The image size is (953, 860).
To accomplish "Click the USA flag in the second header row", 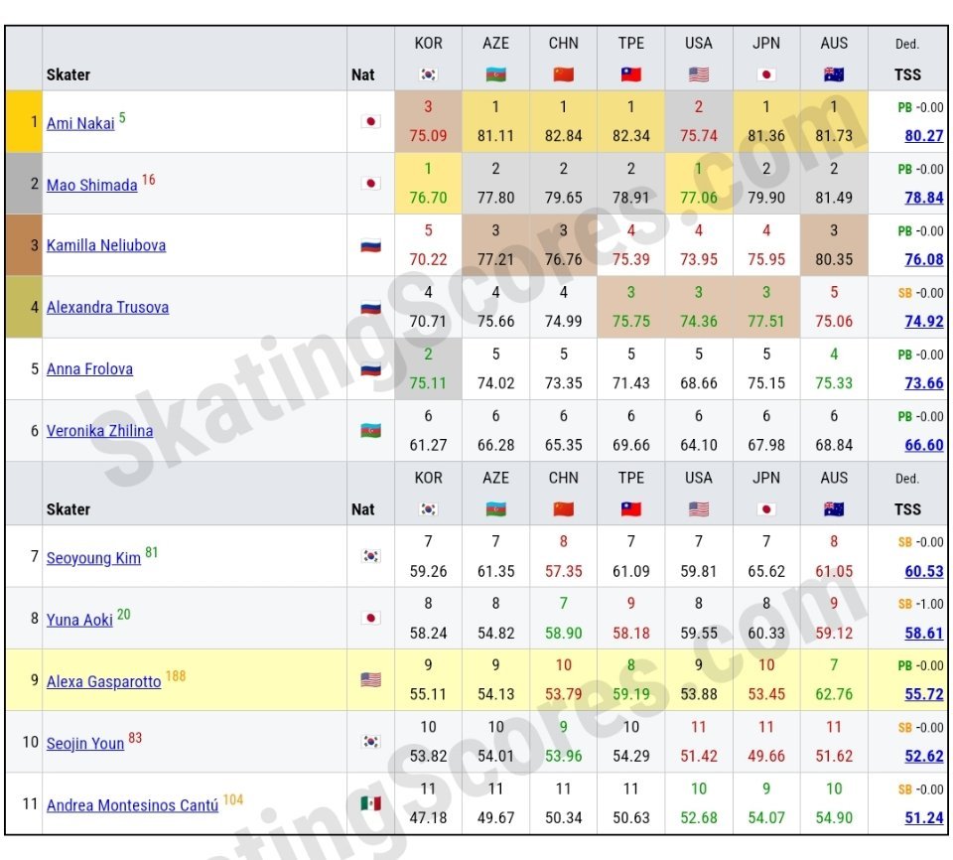I will pyautogui.click(x=698, y=509).
